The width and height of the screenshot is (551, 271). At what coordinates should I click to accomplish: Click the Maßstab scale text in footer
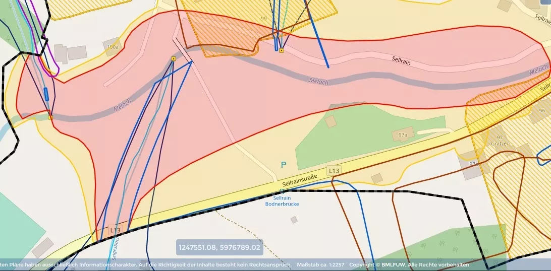point(320,265)
